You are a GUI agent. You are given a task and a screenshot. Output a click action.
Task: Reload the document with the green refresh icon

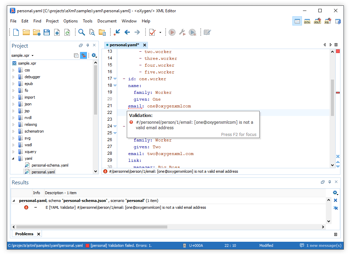coord(67,32)
